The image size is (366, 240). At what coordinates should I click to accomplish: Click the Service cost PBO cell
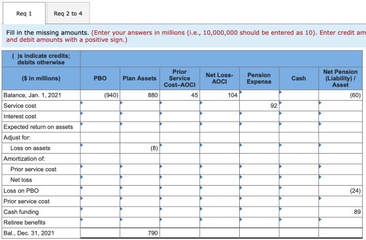tap(100, 106)
